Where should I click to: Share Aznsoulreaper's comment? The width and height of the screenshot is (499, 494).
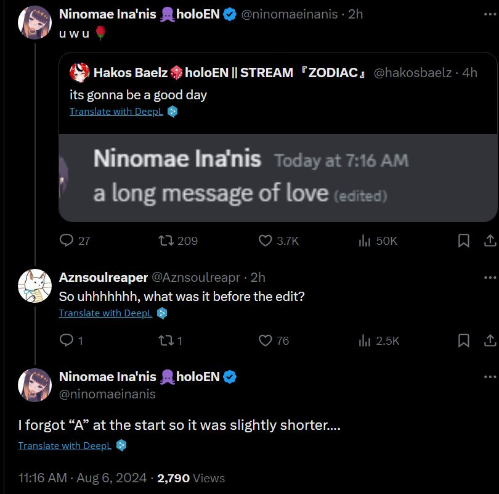pos(490,340)
